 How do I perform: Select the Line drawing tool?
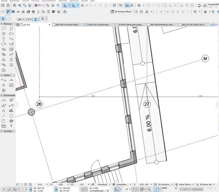coord(4,116)
